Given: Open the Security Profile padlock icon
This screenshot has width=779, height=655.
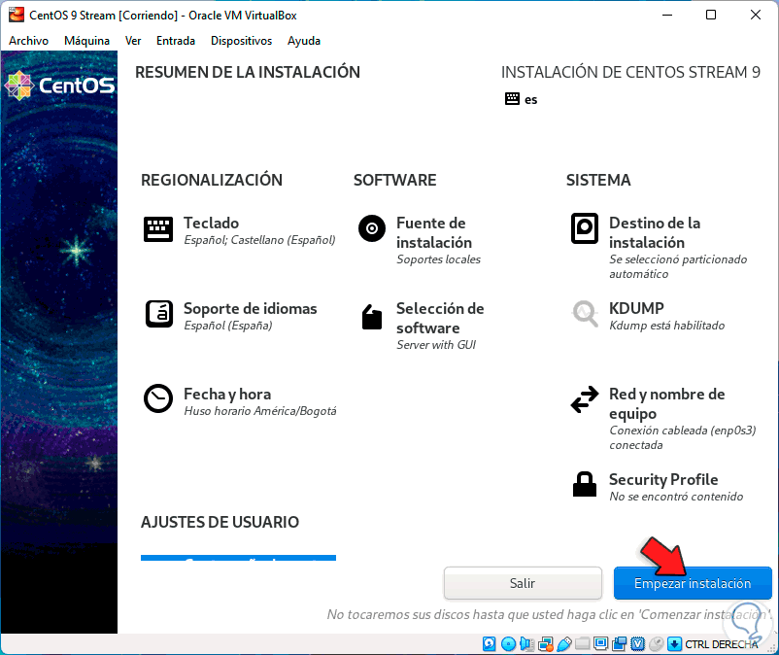Looking at the screenshot, I should pyautogui.click(x=585, y=484).
